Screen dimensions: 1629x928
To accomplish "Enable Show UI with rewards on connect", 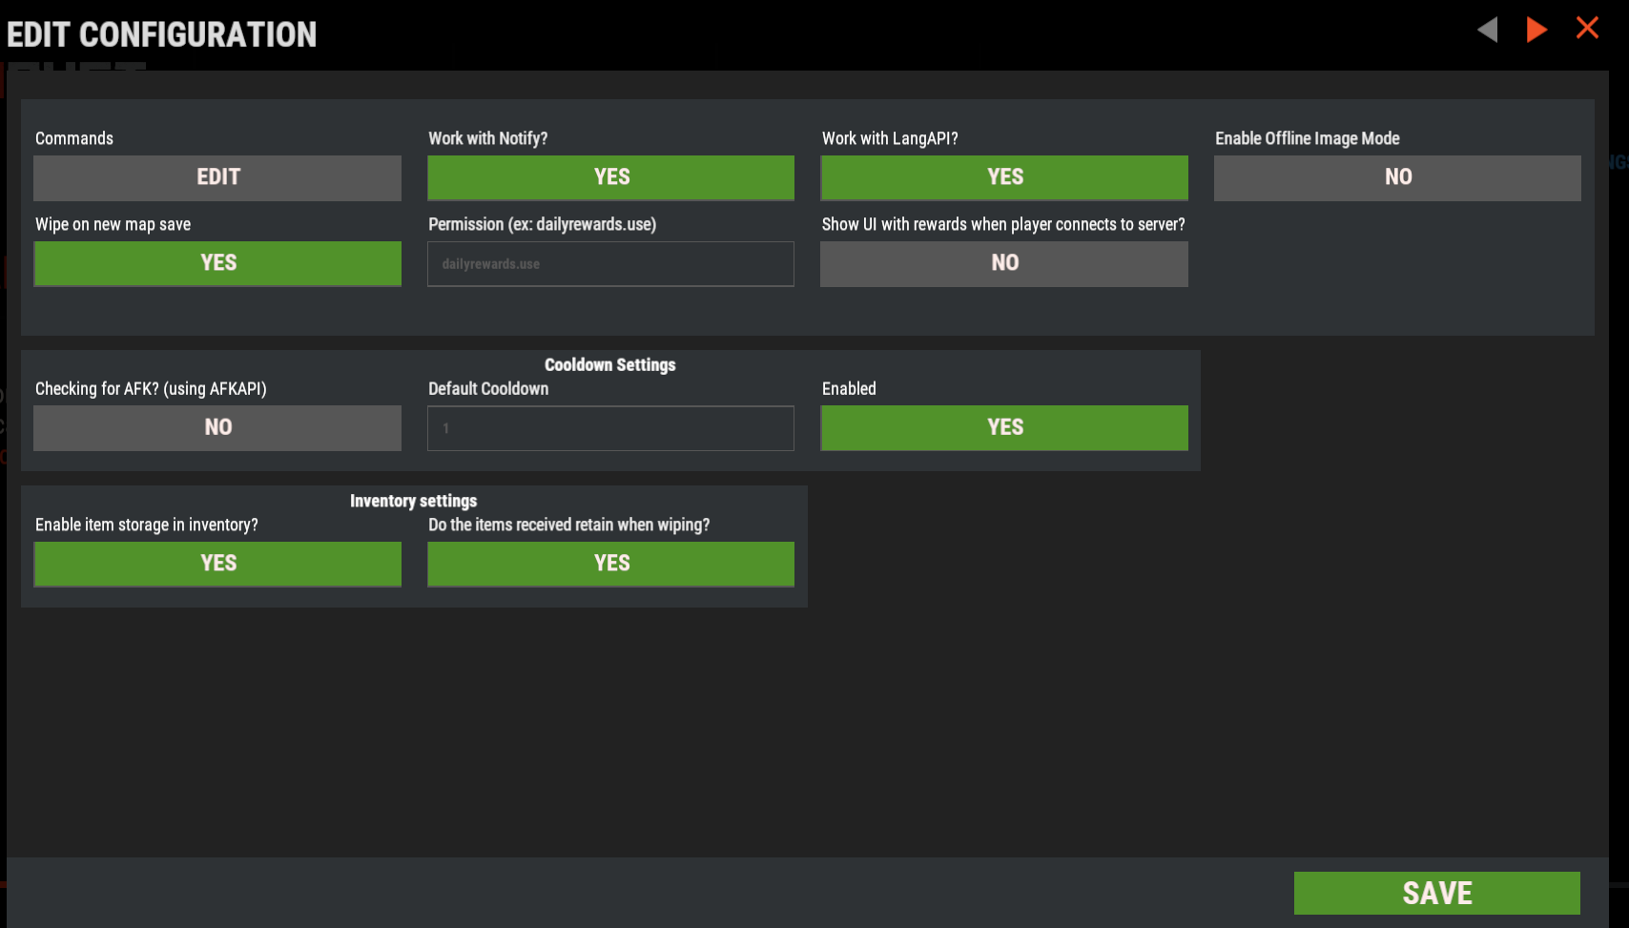I will tap(1004, 263).
